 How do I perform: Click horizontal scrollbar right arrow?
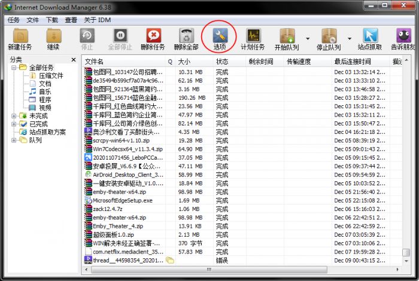(x=397, y=270)
